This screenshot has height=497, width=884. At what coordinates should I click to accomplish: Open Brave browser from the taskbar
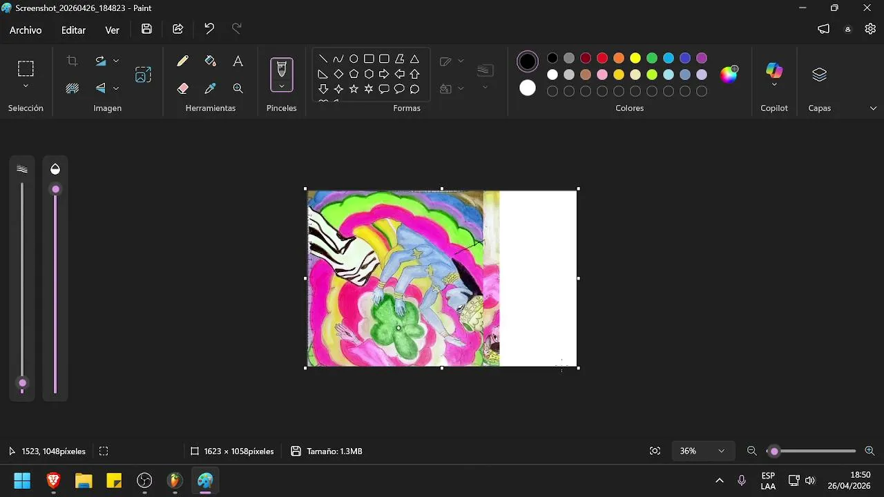coord(53,480)
